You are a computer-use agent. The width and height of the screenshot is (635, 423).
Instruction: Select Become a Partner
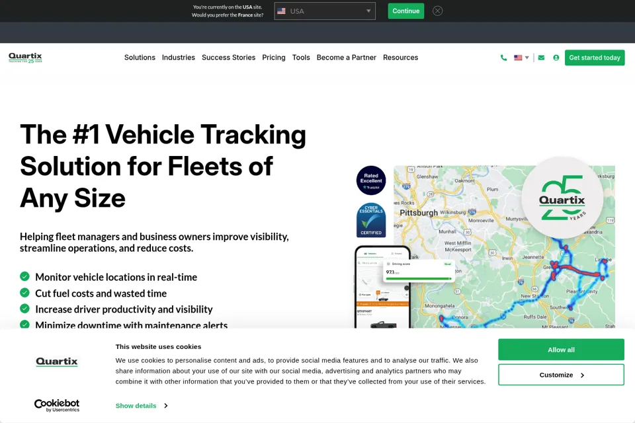pyautogui.click(x=346, y=58)
